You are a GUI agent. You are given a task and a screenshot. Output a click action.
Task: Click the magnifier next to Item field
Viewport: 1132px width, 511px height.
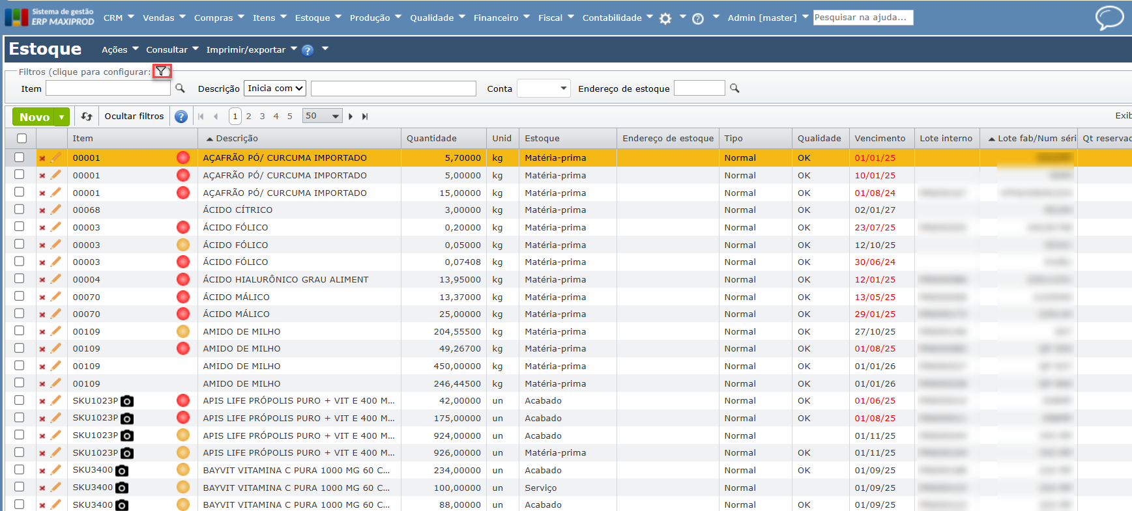[180, 89]
